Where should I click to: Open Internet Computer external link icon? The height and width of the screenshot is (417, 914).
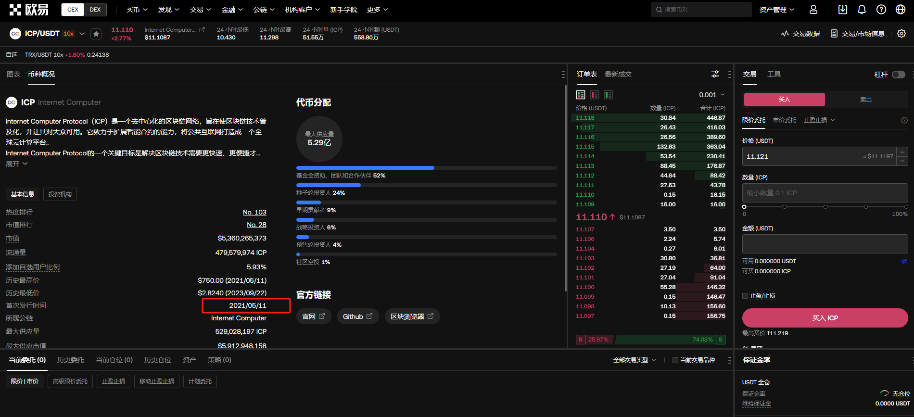(x=202, y=30)
